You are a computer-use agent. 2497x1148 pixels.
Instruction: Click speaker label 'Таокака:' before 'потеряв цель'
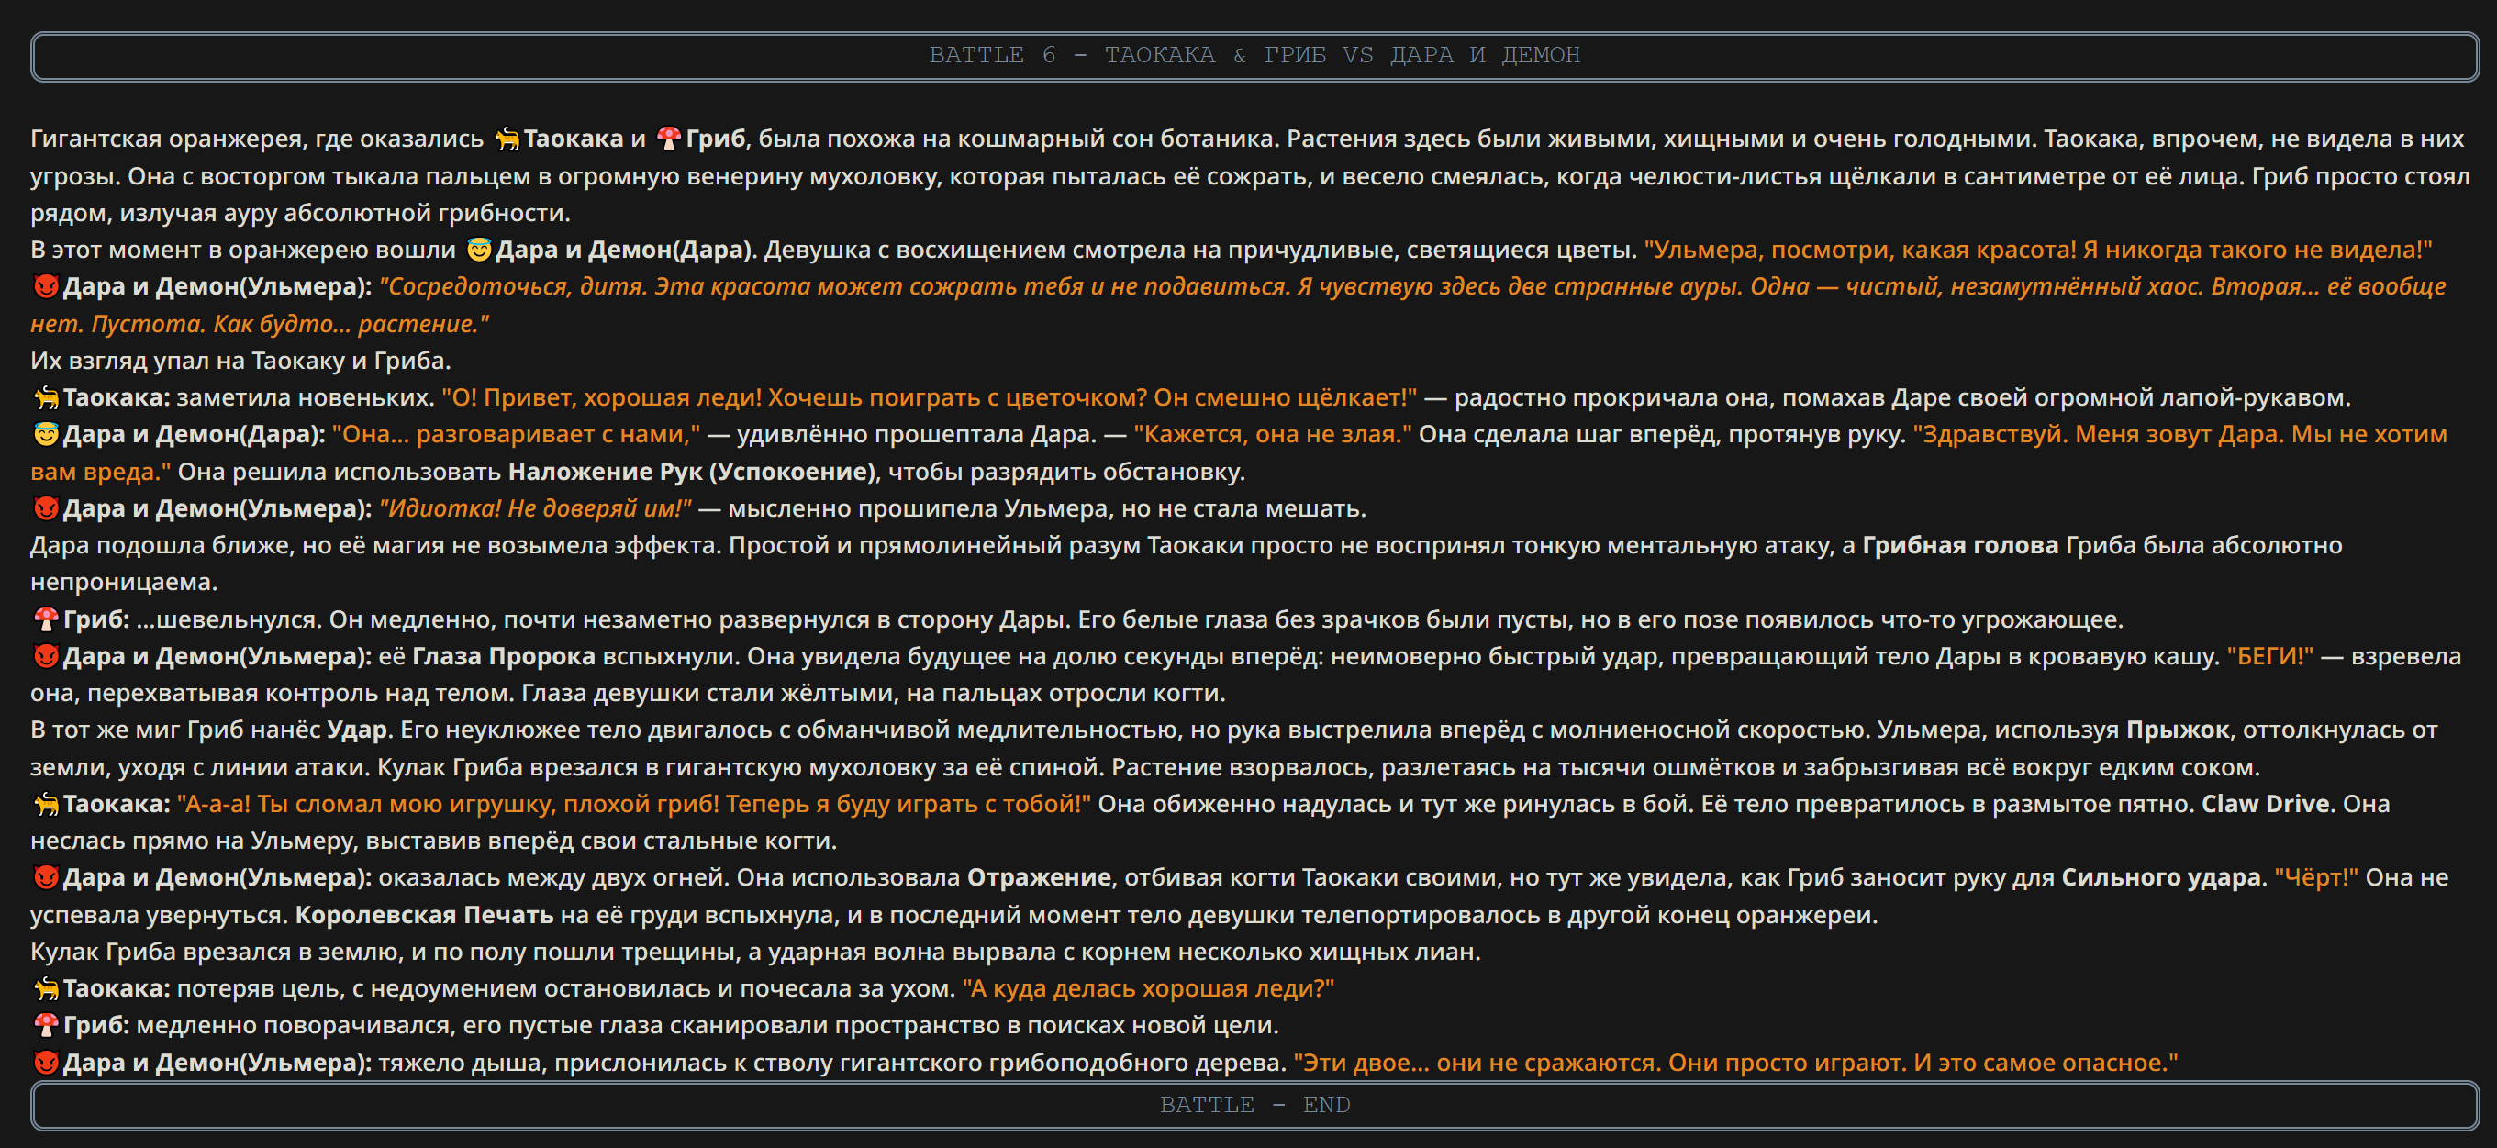117,989
